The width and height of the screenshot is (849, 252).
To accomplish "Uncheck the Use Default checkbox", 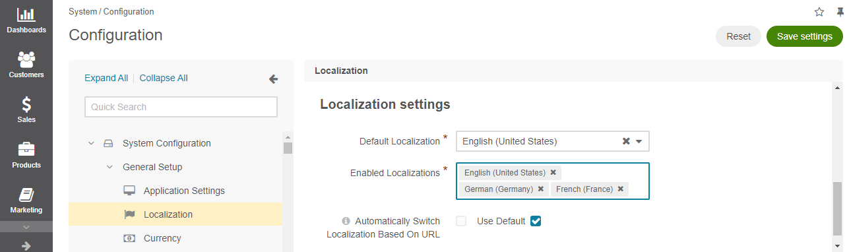I will [536, 221].
